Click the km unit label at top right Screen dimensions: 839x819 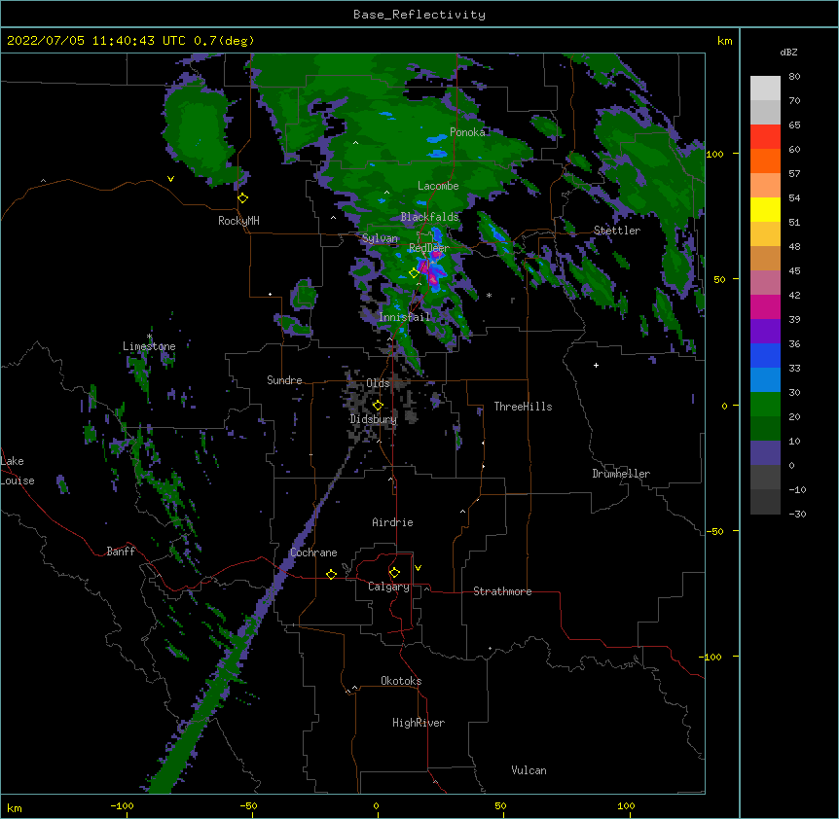pyautogui.click(x=724, y=41)
